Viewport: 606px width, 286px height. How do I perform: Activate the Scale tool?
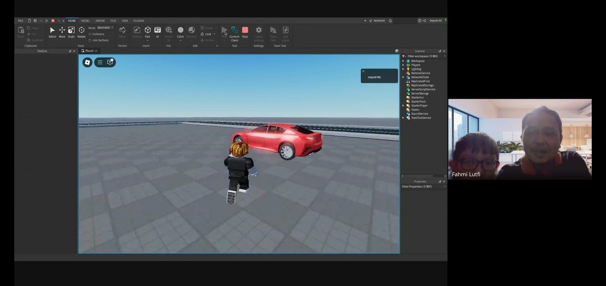[71, 32]
